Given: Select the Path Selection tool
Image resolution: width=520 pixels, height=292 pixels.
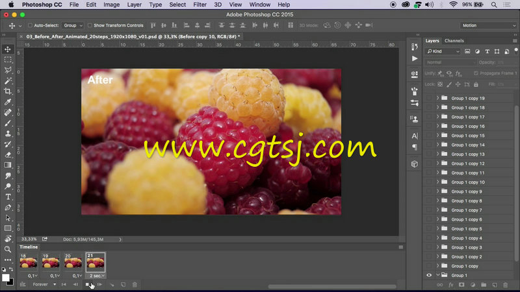Looking at the screenshot, I should click(x=8, y=218).
